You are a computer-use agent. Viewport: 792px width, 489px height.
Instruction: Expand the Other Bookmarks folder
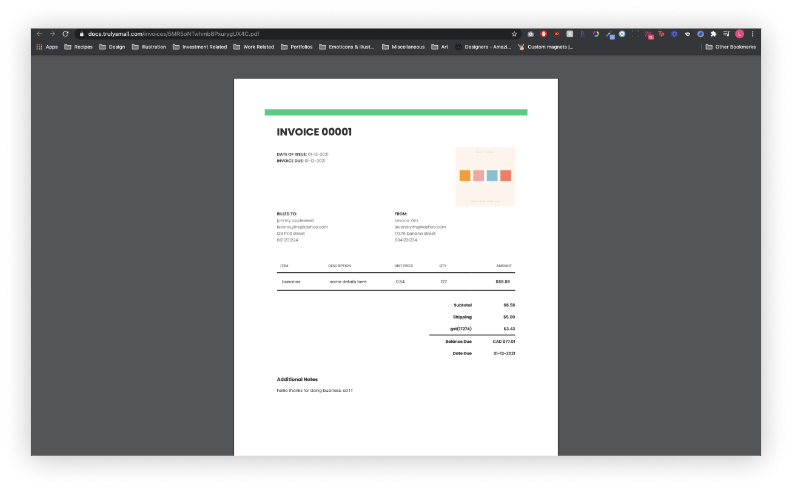tap(731, 47)
